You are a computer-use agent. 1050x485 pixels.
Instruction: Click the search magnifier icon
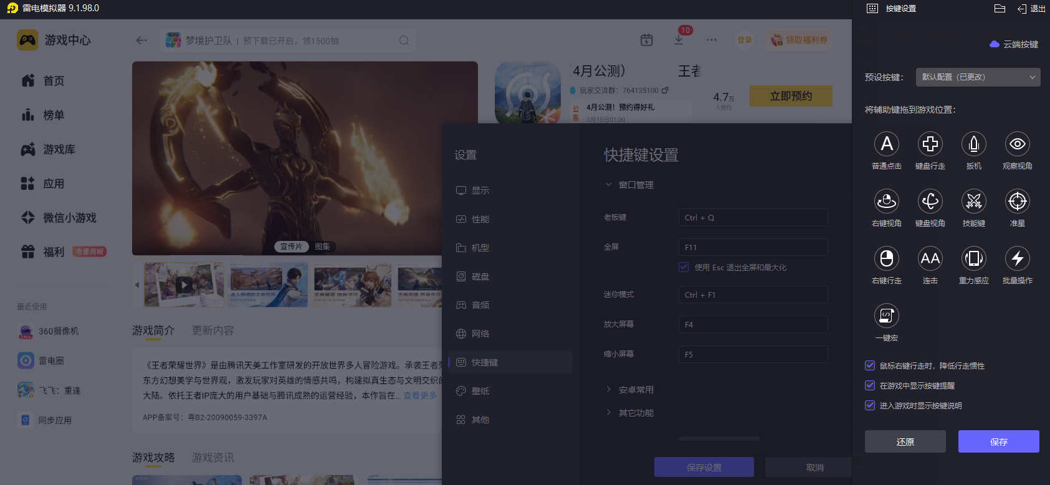click(404, 40)
